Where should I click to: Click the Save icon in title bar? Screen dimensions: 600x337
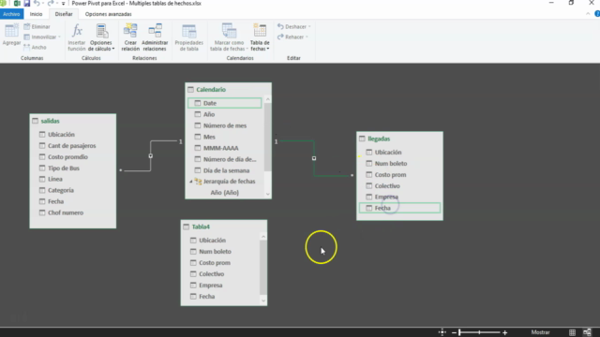pyautogui.click(x=27, y=4)
